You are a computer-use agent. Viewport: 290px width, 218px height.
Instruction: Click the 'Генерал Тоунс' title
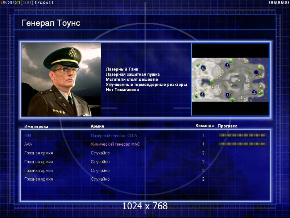pyautogui.click(x=51, y=23)
